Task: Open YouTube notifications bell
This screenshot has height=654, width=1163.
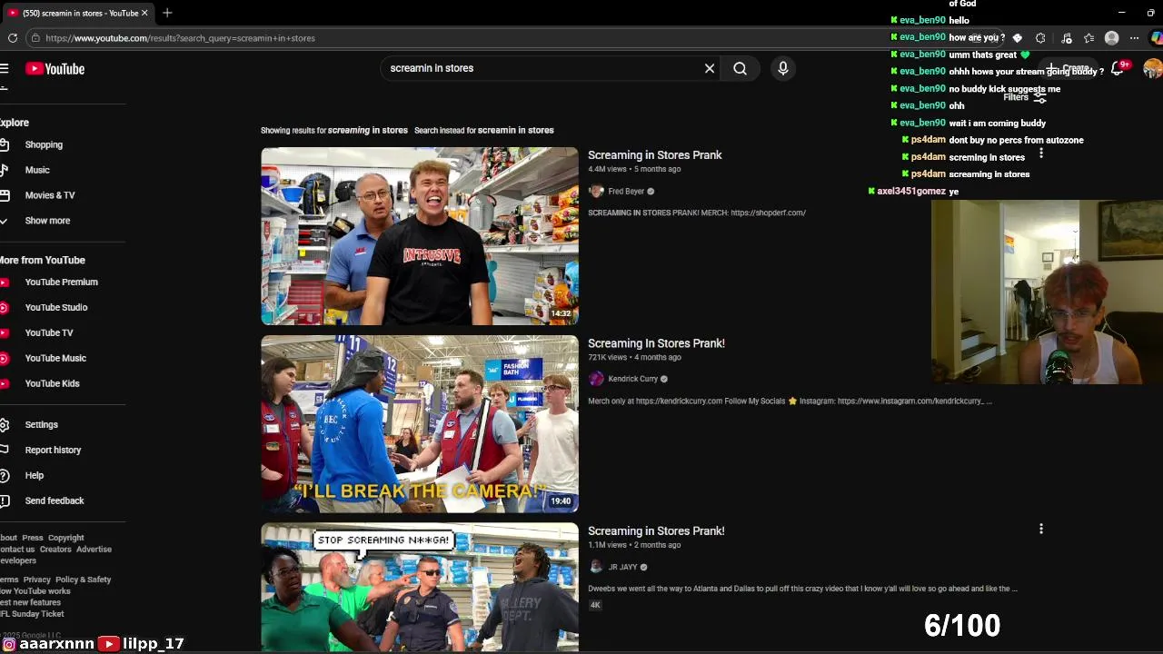Action: click(x=1118, y=68)
